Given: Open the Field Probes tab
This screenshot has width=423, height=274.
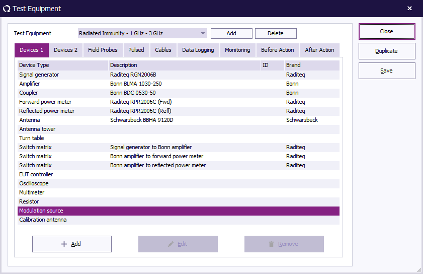Looking at the screenshot, I should (103, 50).
